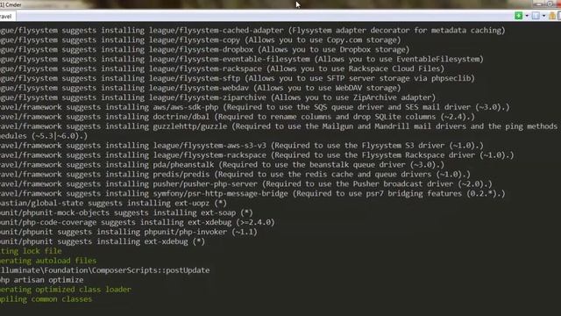
Task: Click 'league/flysystem-dropbox' package name
Action: pos(201,50)
